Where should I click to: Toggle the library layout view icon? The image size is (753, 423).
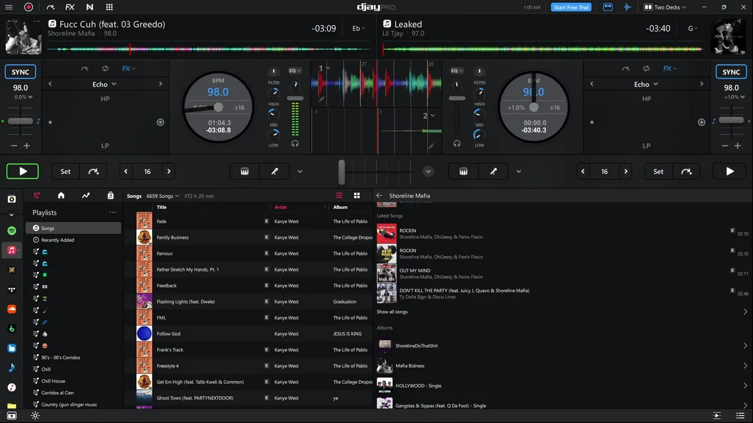pos(608,7)
